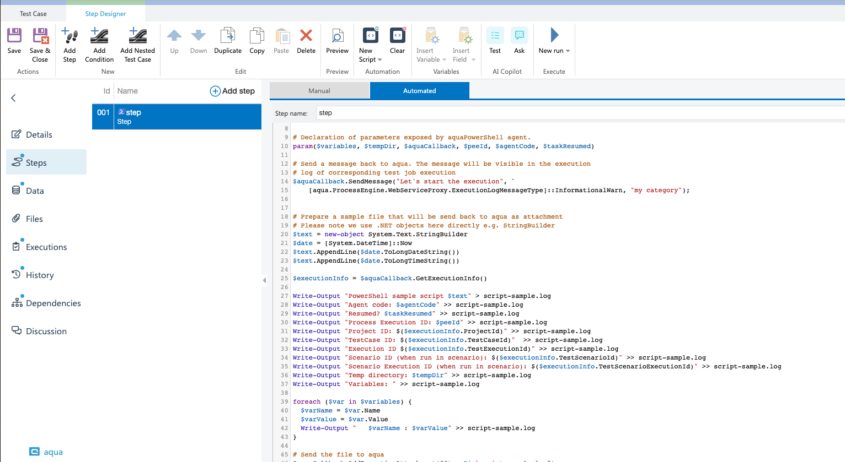Click the Add step button

(x=232, y=91)
